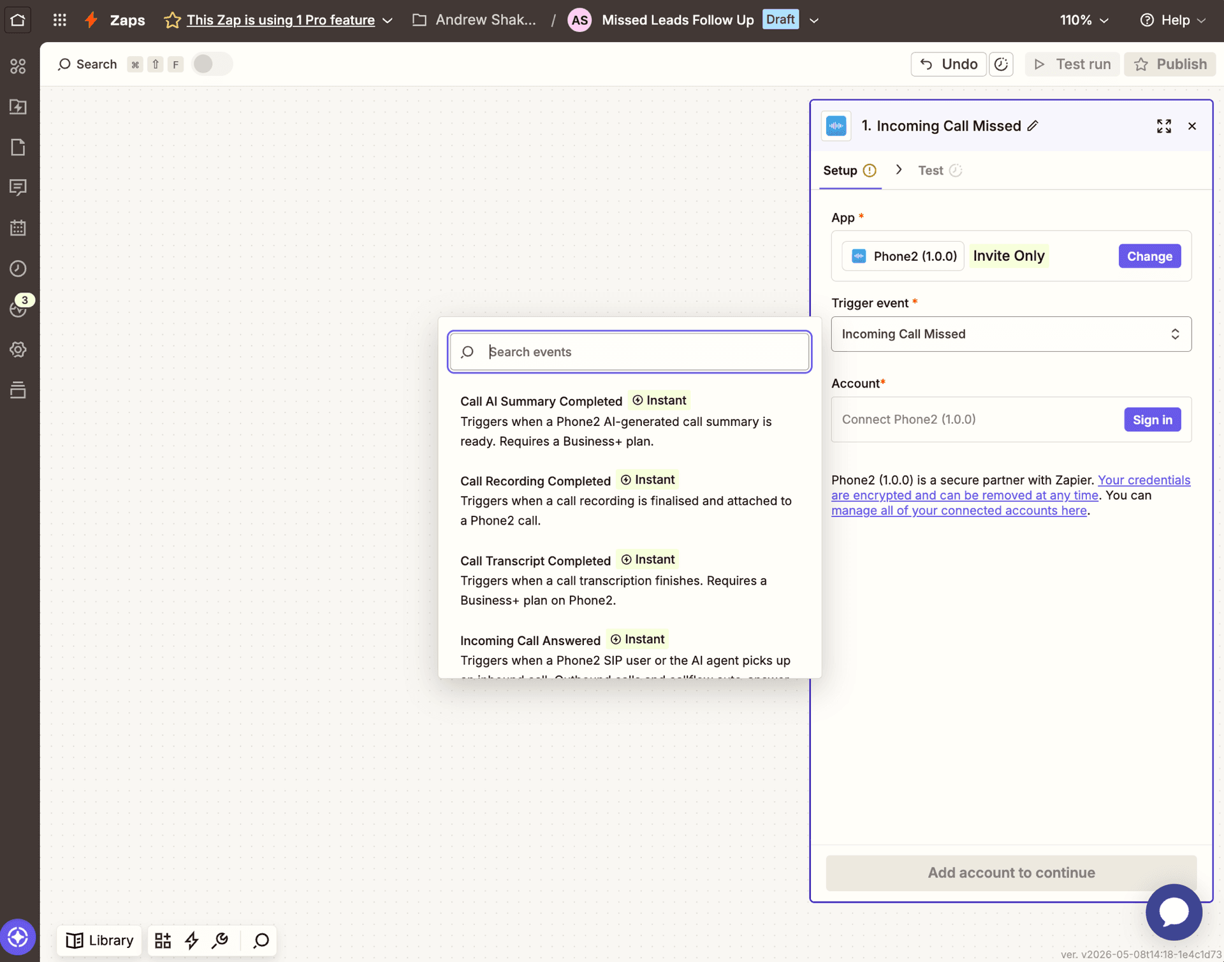Click the lightning bolt icon in bottom toolbar

(x=191, y=940)
